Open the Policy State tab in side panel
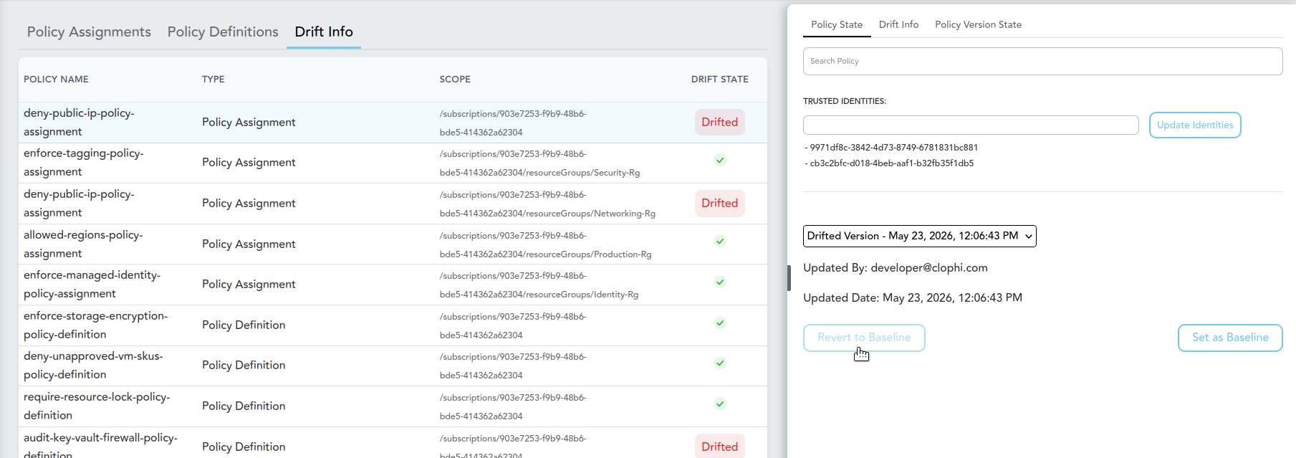This screenshot has width=1296, height=458. point(837,24)
